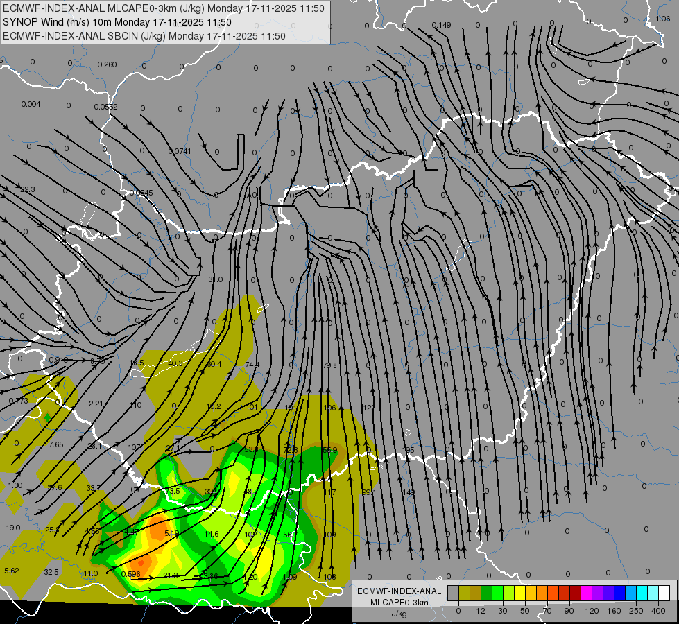Click the map value 195
The width and height of the screenshot is (679, 624).
(409, 451)
